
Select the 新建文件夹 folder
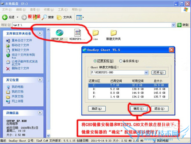coord(114,33)
